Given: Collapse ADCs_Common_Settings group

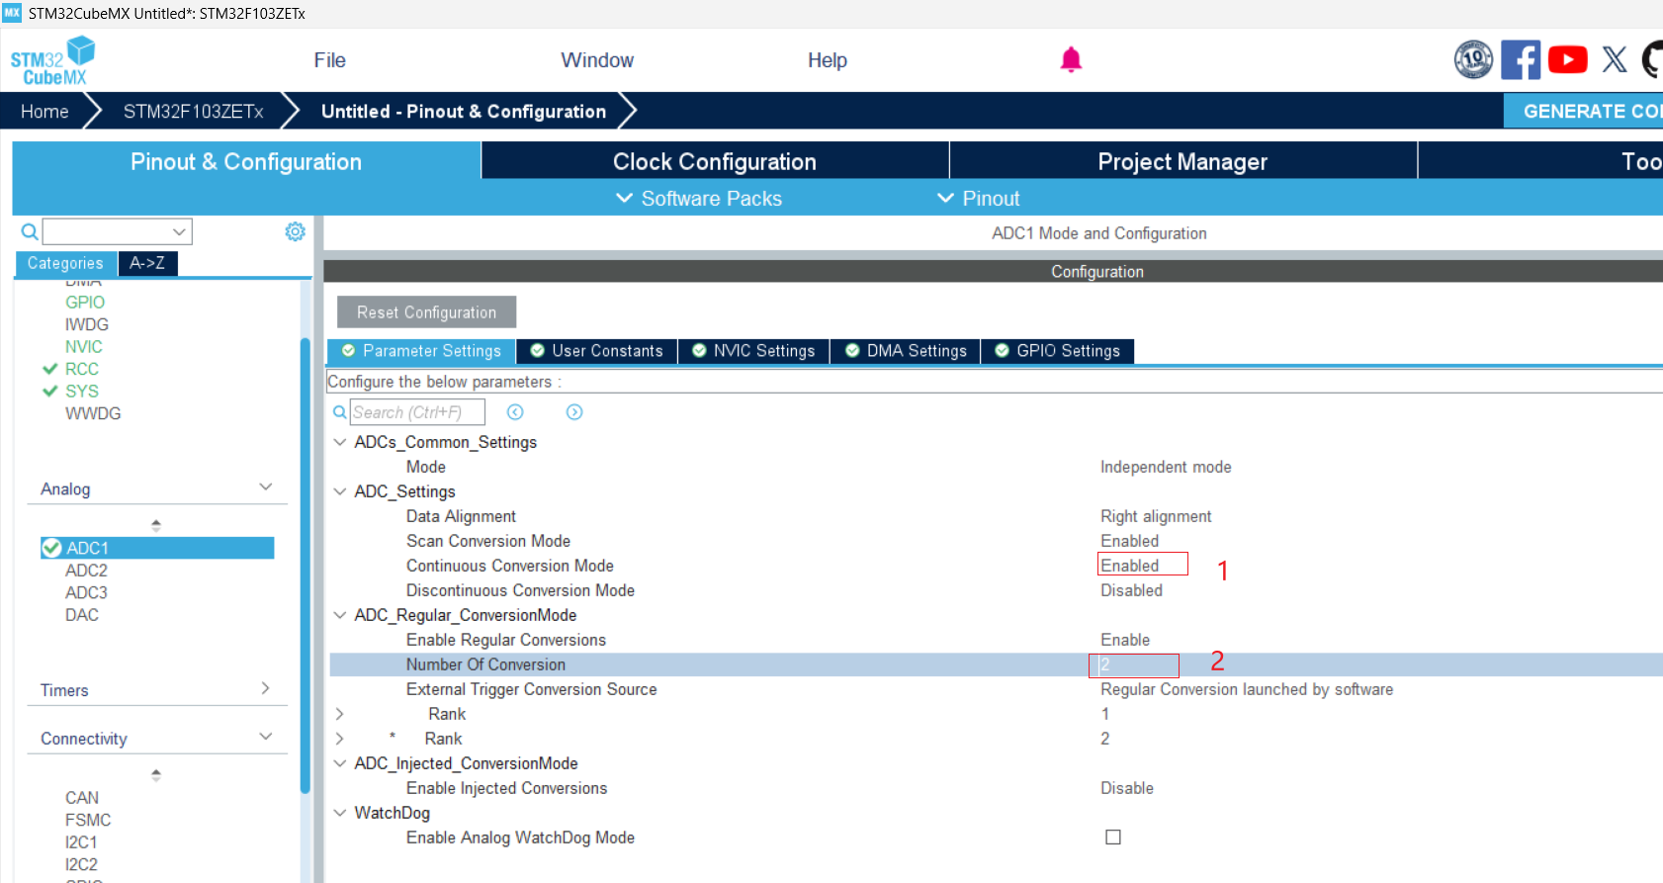Looking at the screenshot, I should [339, 442].
